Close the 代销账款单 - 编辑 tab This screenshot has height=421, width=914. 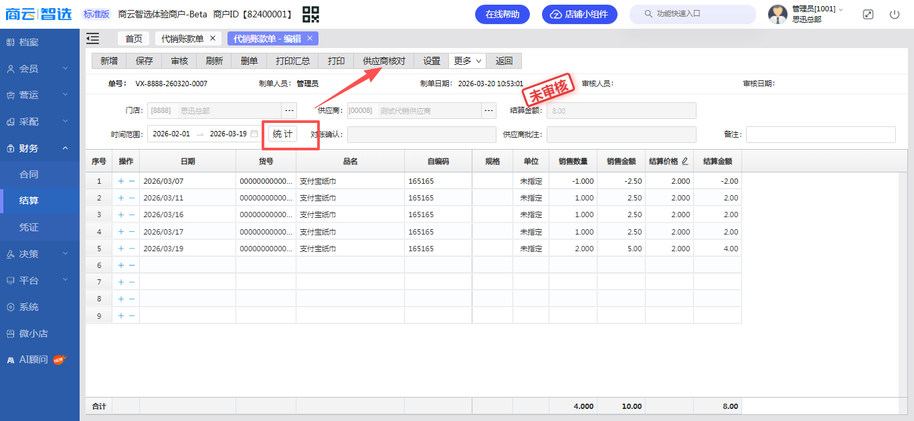point(310,39)
